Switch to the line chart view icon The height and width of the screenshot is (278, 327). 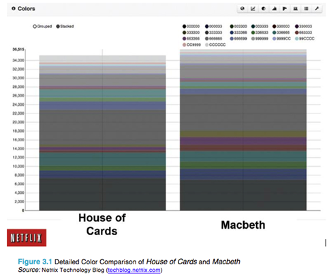coord(253,9)
